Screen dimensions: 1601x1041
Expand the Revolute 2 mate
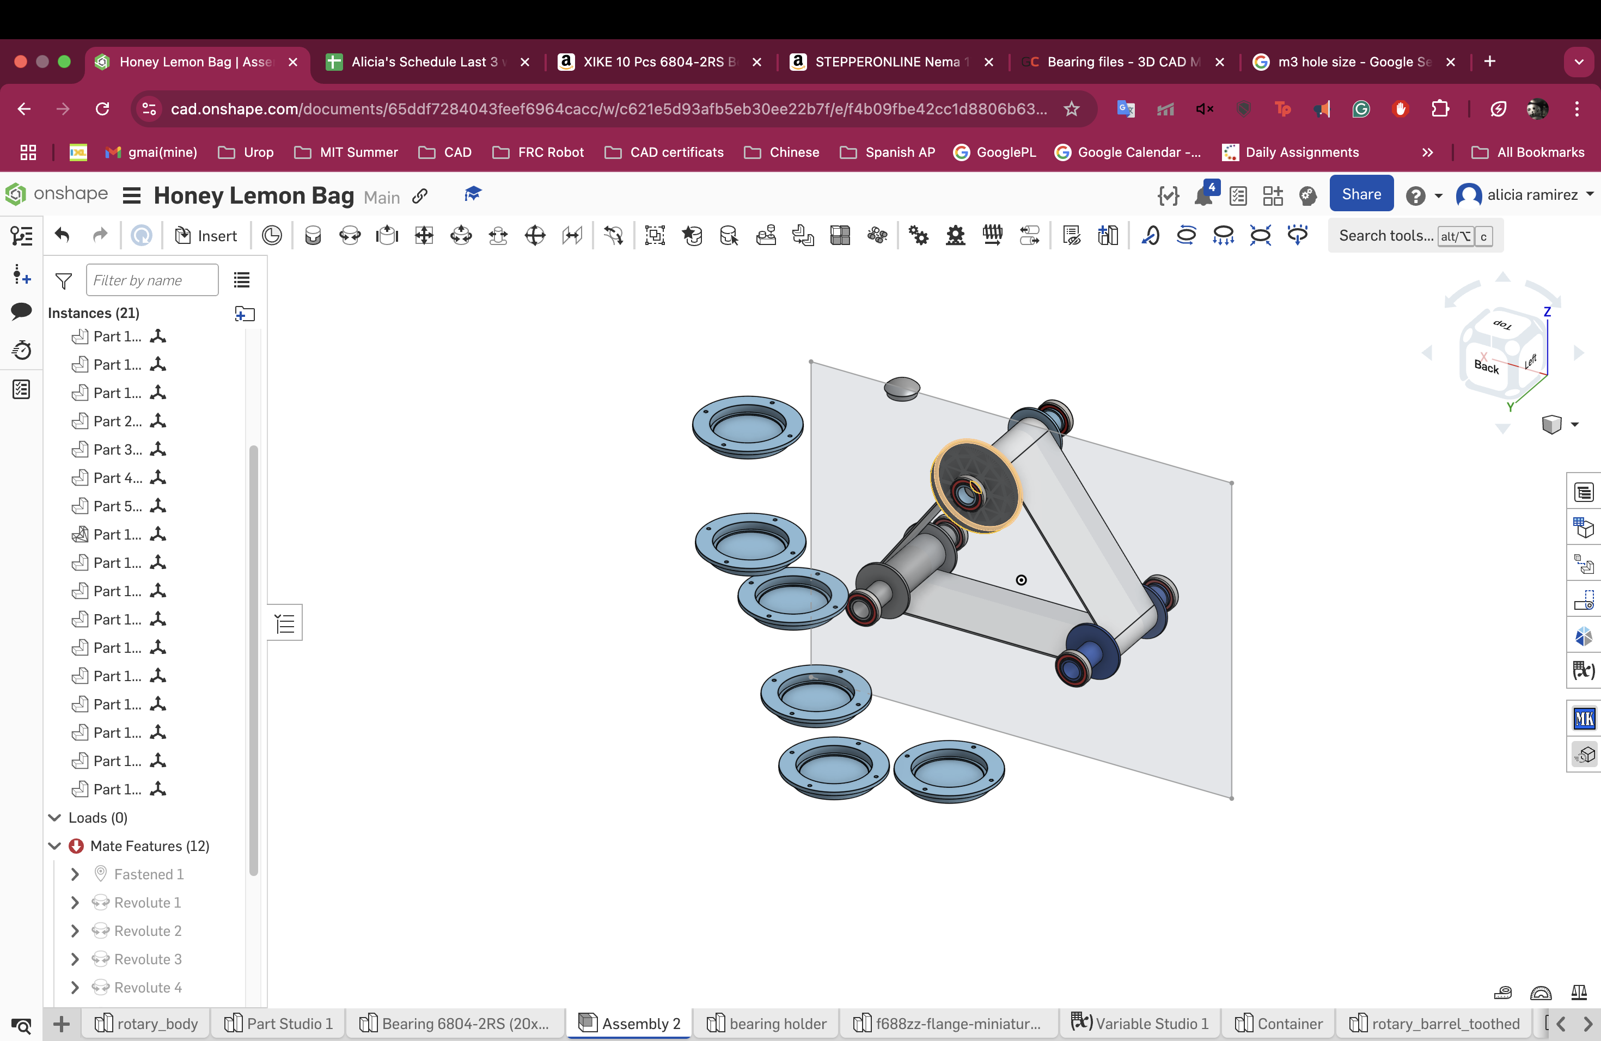pos(75,930)
